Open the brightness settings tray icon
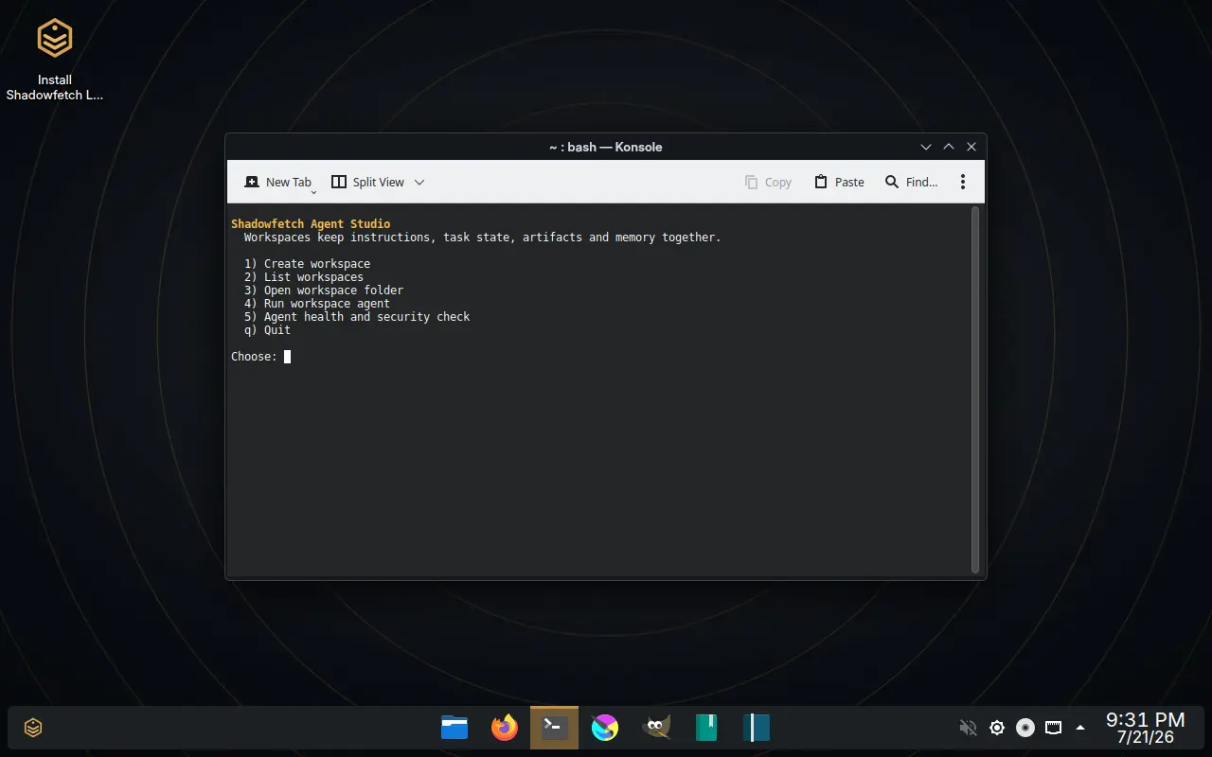 (996, 728)
